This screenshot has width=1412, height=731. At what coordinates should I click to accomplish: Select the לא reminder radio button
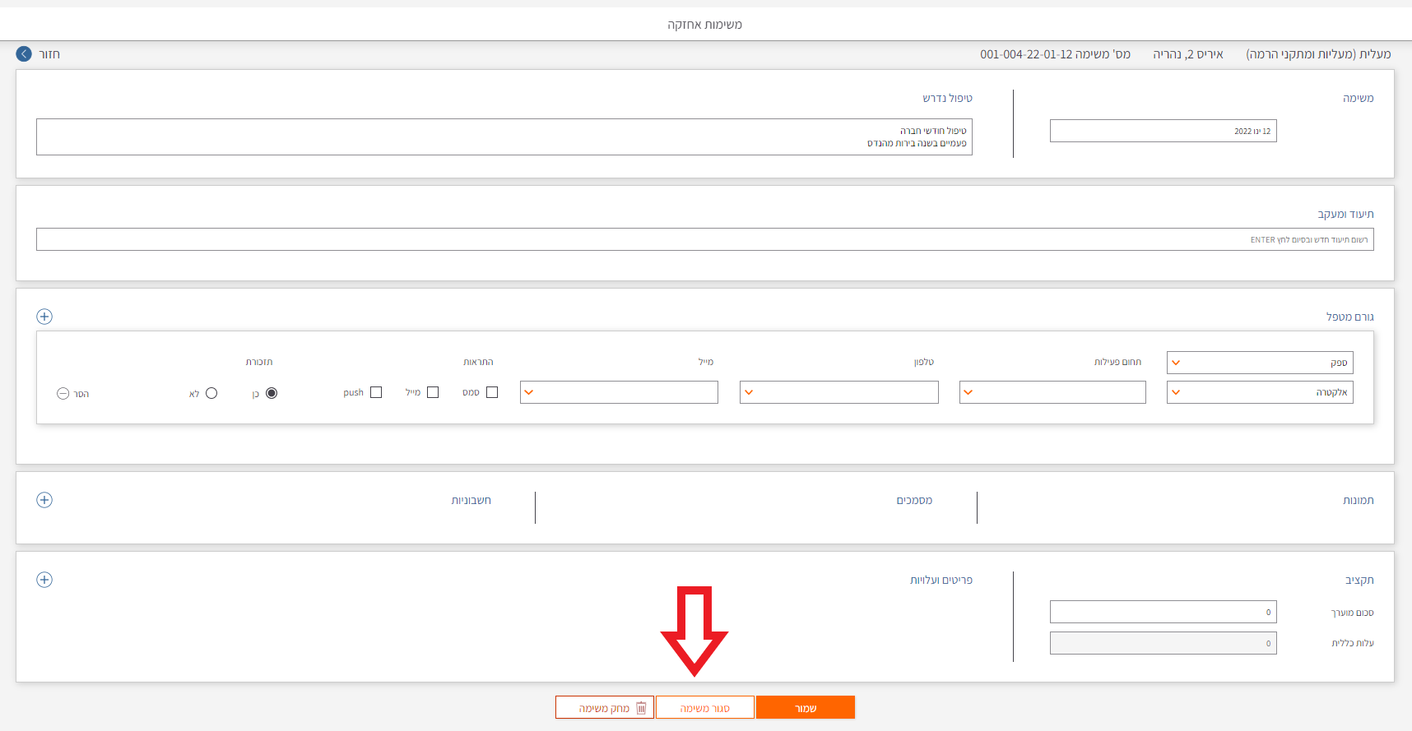point(211,393)
